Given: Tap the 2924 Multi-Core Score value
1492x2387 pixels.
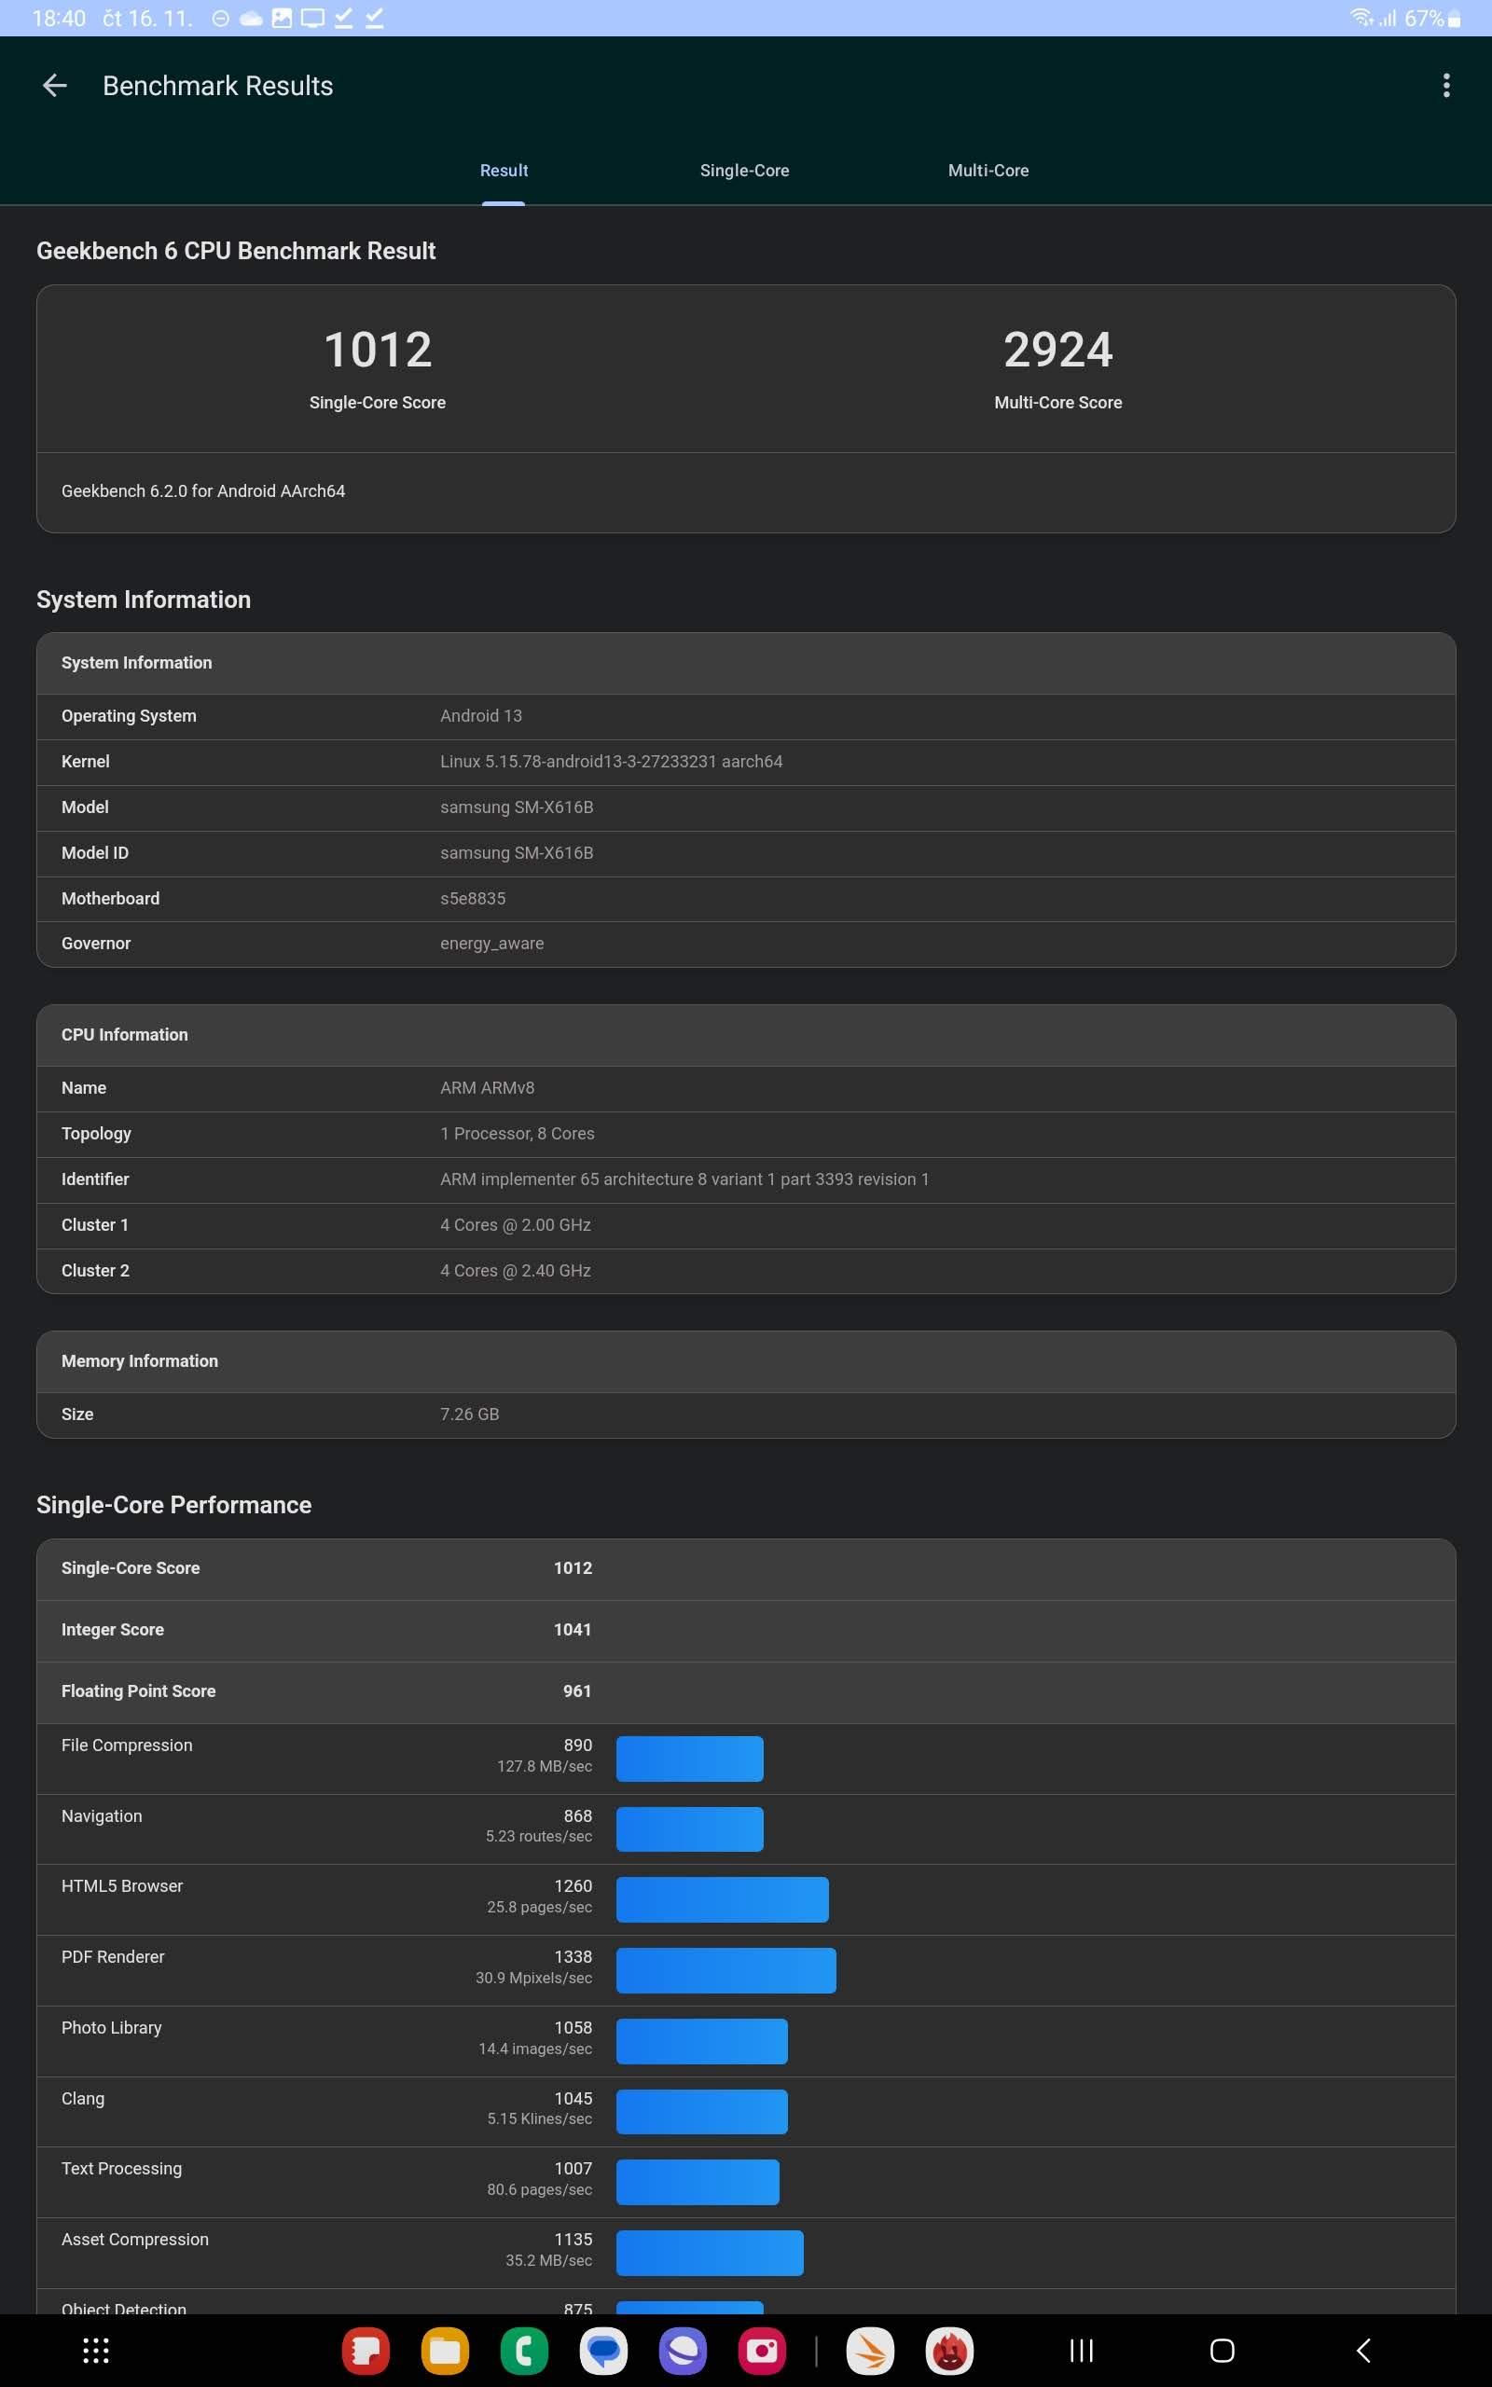Looking at the screenshot, I should 1057,349.
